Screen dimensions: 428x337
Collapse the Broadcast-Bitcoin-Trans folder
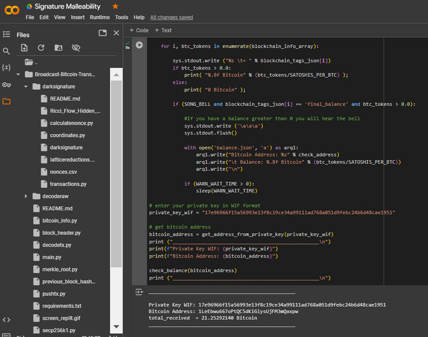(x=18, y=74)
